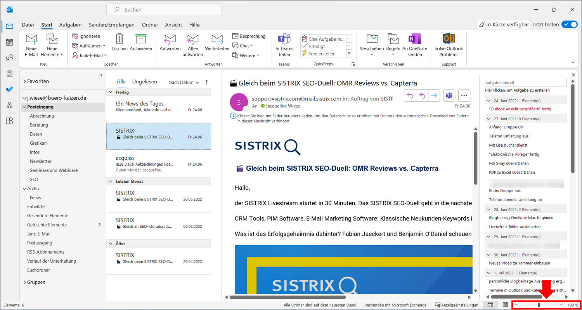Click the Suchen search box
582x310 pixels.
point(164,10)
